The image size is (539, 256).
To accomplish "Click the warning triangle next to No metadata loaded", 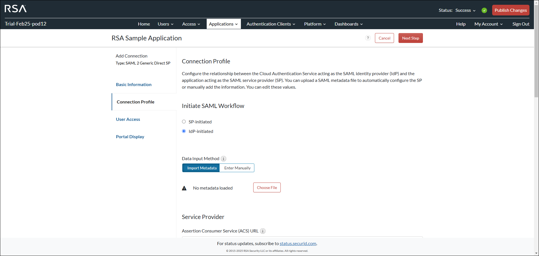I will click(x=184, y=188).
